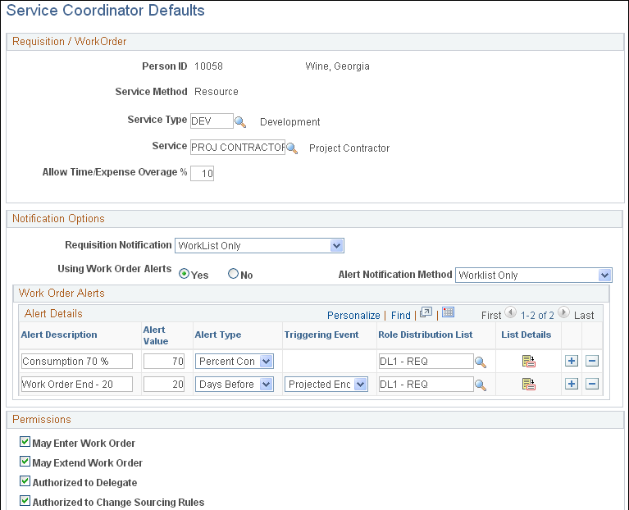This screenshot has height=510, width=629.
Task: Open Requisition Notification dropdown
Action: (x=259, y=246)
